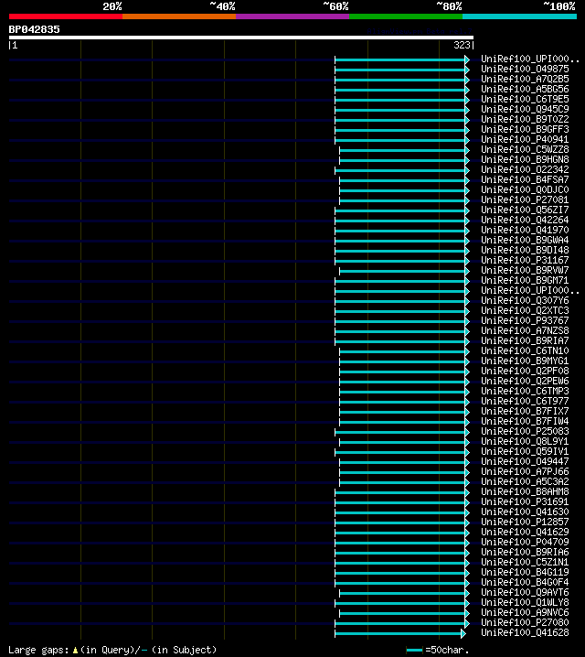Click the UniRef100_B9DI48 hit name
The height and width of the screenshot is (657, 585).
click(x=525, y=250)
